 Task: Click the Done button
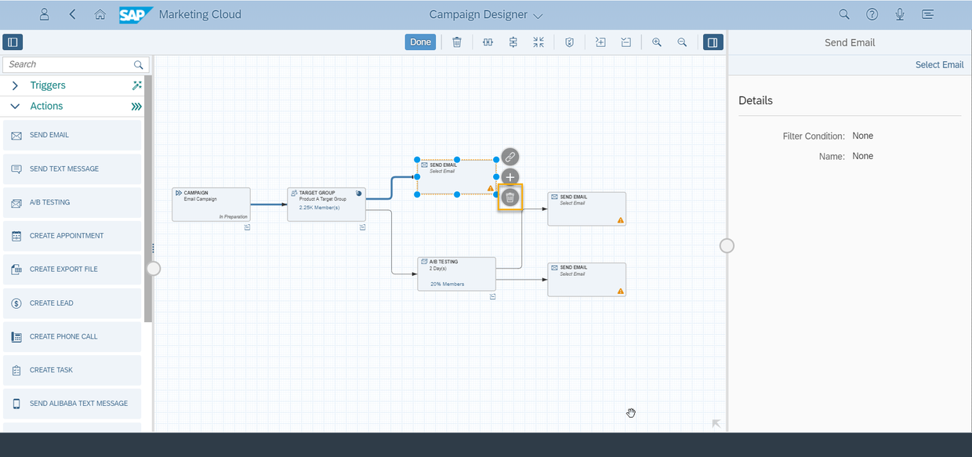point(420,42)
